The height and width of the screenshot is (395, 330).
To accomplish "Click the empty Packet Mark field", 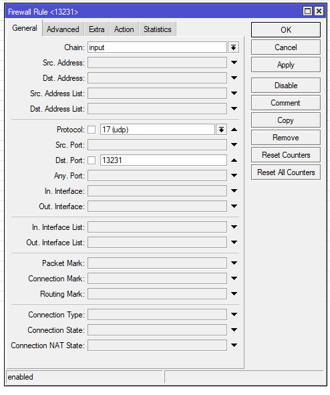I will [157, 263].
